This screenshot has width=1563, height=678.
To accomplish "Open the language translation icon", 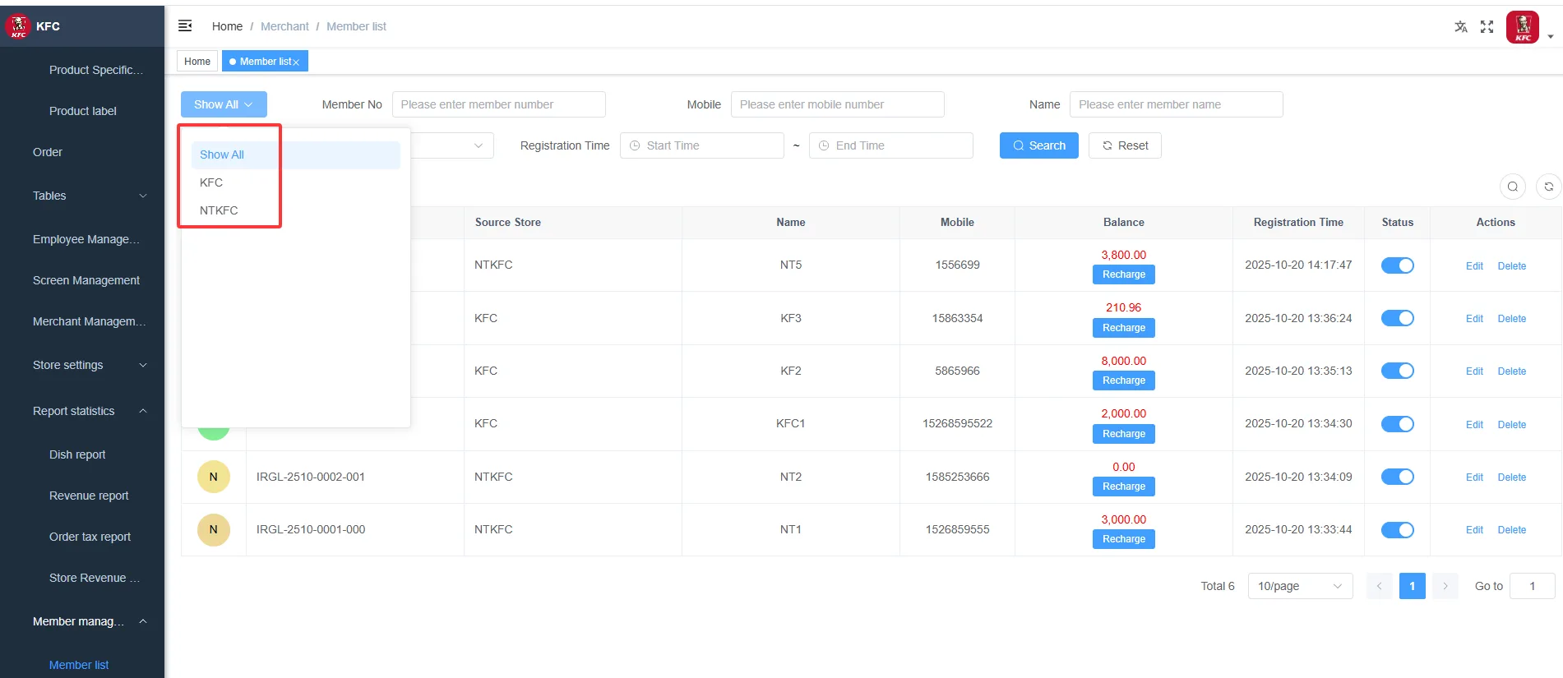I will (1461, 27).
